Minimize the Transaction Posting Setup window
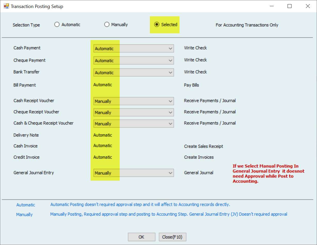 271,6
